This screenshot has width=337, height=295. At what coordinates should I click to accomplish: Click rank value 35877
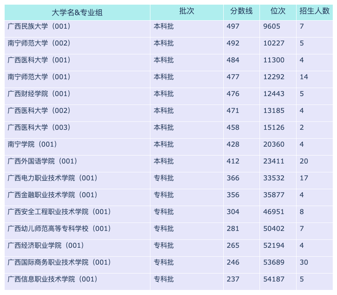[274, 195]
